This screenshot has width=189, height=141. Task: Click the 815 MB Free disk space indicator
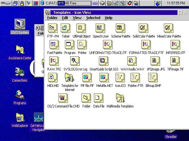click(74, 3)
